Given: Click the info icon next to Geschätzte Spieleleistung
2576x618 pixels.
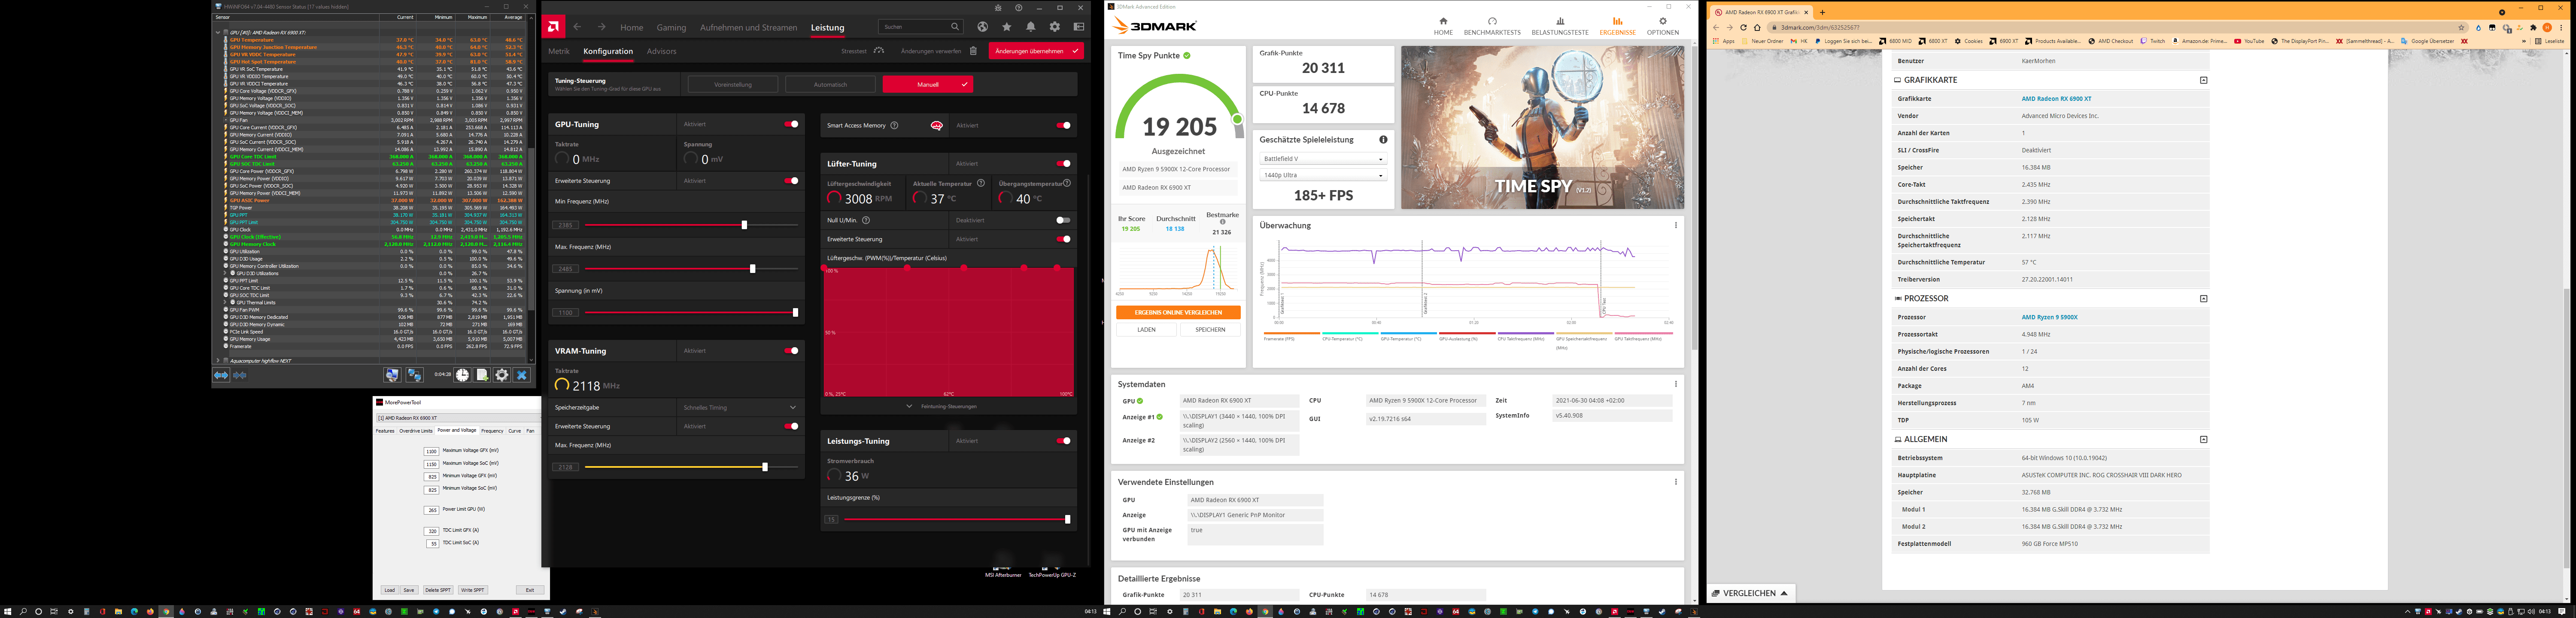Looking at the screenshot, I should 1383,140.
